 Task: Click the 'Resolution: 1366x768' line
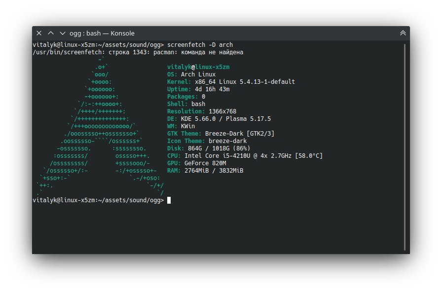tap(202, 111)
